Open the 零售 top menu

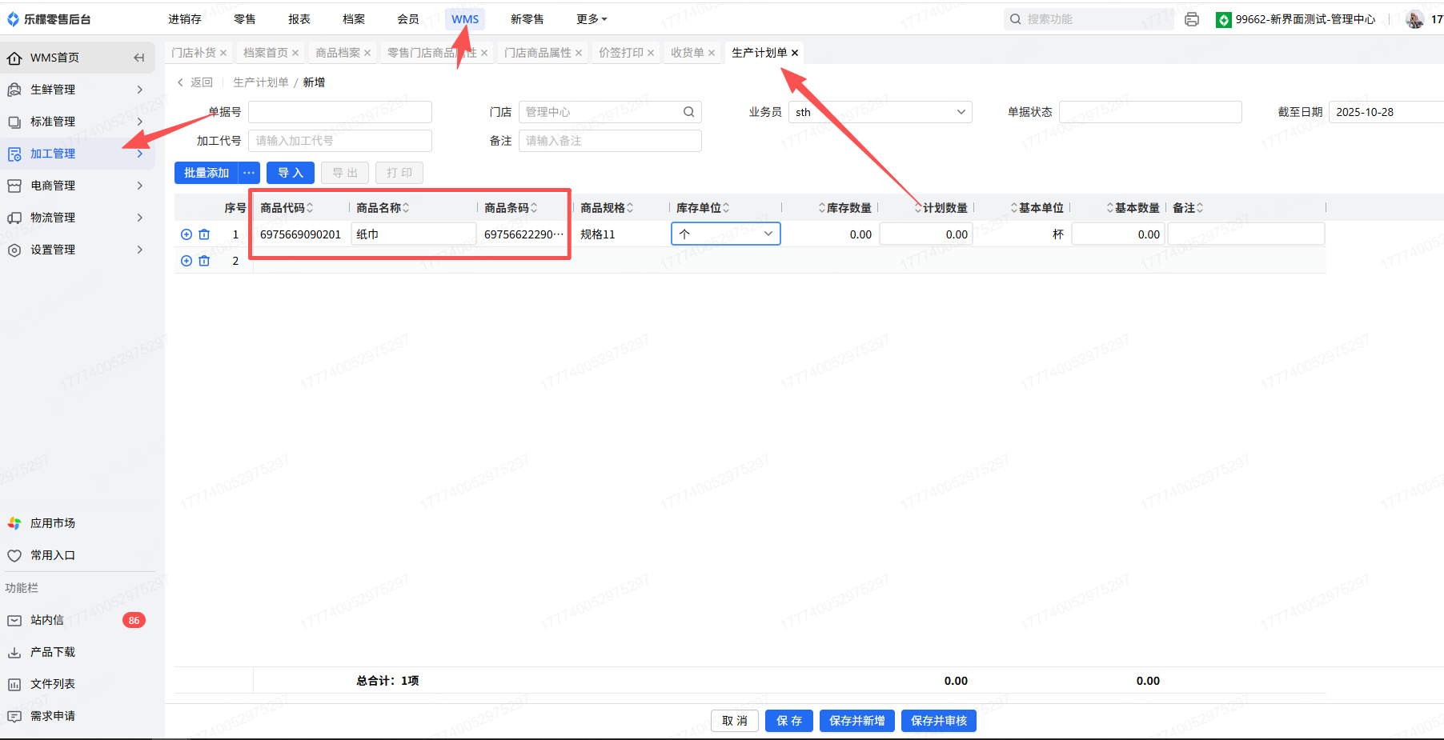pos(245,19)
